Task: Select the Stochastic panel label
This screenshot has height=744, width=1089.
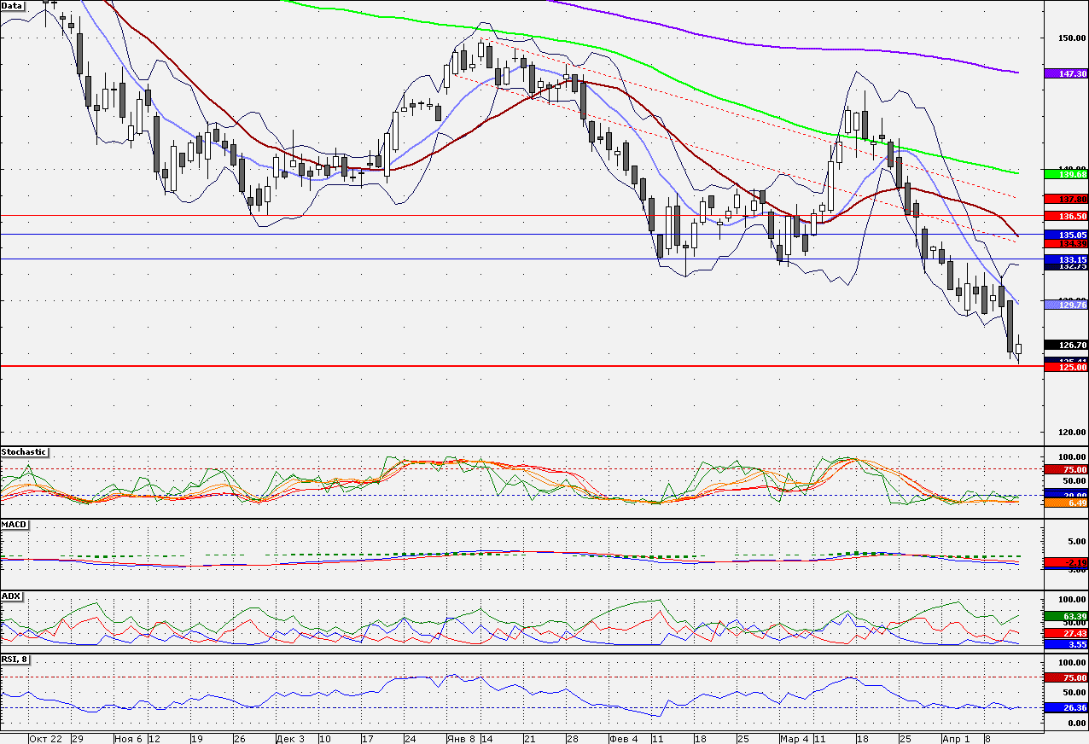Action: (25, 452)
